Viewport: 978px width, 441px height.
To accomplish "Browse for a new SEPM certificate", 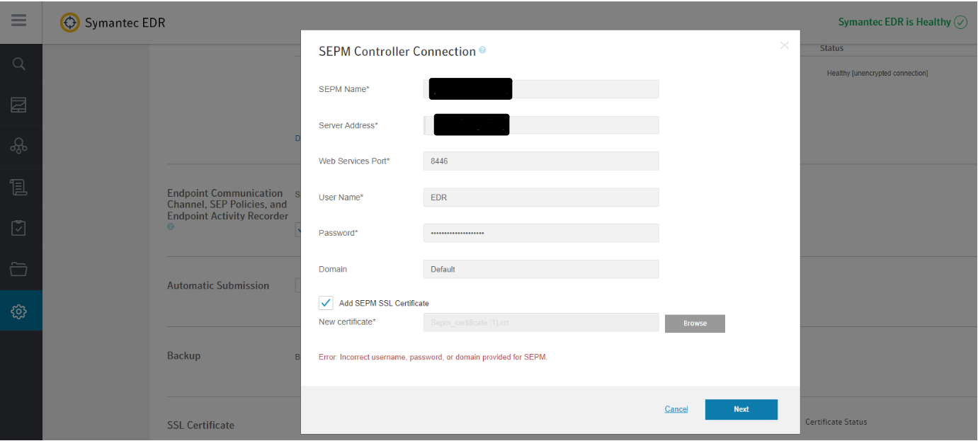I will point(695,323).
